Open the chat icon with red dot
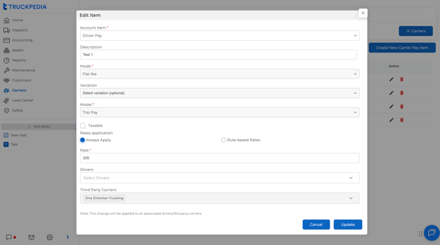 pyautogui.click(x=11, y=237)
